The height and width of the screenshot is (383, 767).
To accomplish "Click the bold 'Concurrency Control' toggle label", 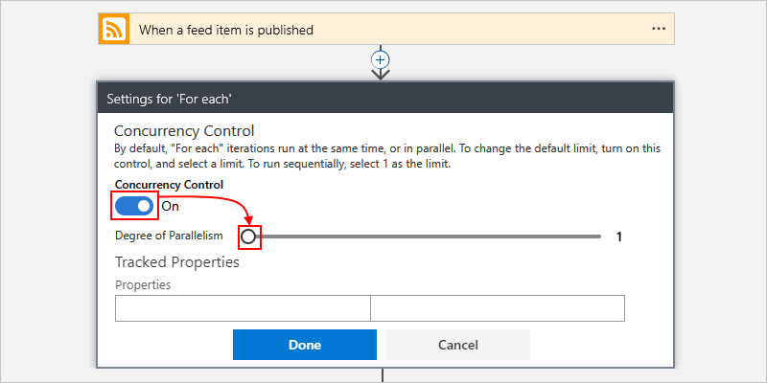I will pos(169,185).
